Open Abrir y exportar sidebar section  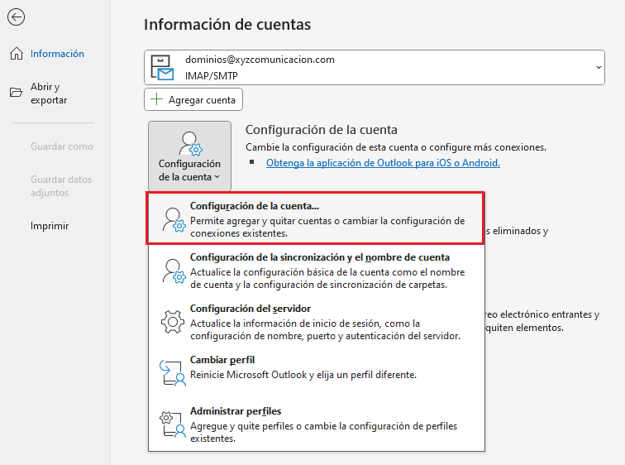tap(49, 93)
